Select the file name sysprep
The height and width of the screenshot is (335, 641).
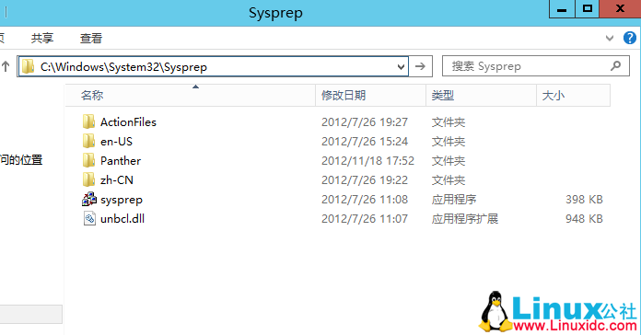[x=122, y=200]
